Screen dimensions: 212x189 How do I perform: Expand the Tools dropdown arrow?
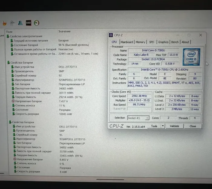[x=163, y=126]
